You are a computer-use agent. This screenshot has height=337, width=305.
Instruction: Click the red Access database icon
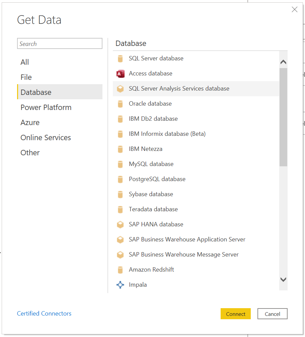point(120,74)
